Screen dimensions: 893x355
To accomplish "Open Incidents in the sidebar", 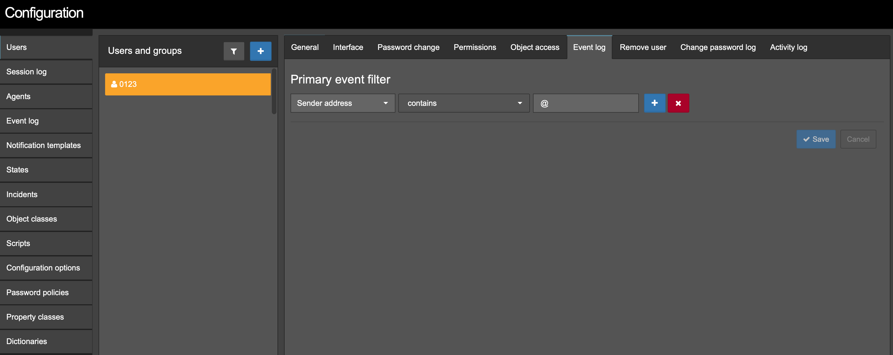I will [46, 195].
